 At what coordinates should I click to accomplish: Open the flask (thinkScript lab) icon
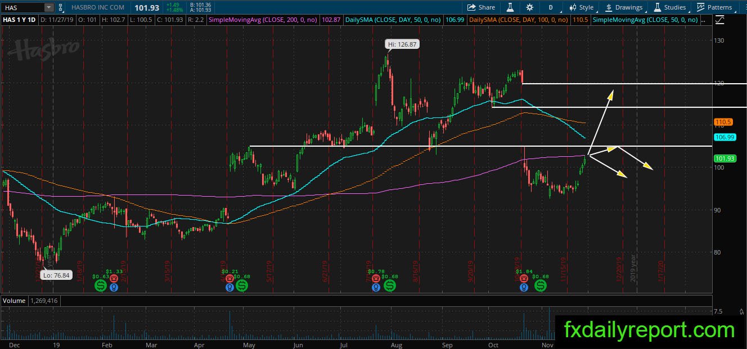tap(510, 7)
